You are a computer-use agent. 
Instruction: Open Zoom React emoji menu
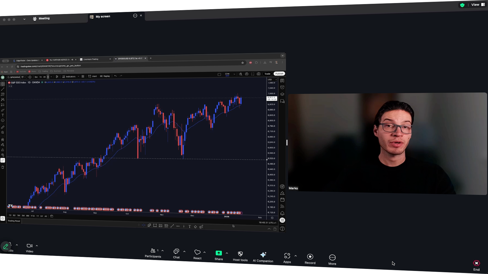tap(197, 255)
